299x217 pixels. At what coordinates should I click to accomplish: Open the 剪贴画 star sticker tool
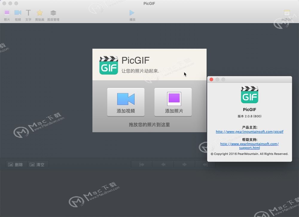coord(39,15)
